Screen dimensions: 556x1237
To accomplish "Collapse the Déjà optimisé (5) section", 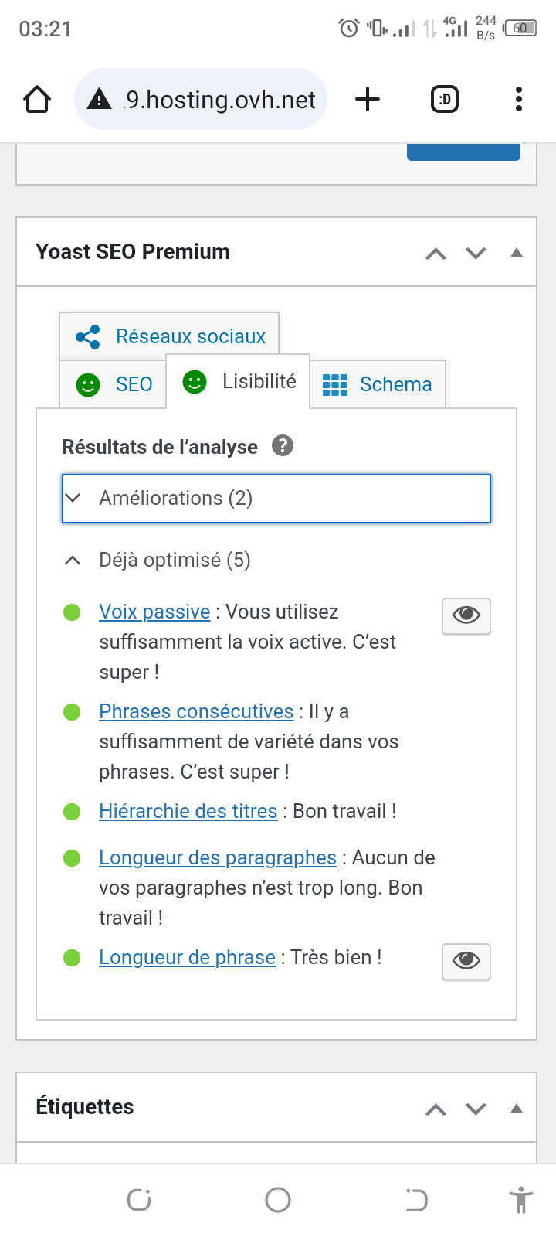I will 175,561.
